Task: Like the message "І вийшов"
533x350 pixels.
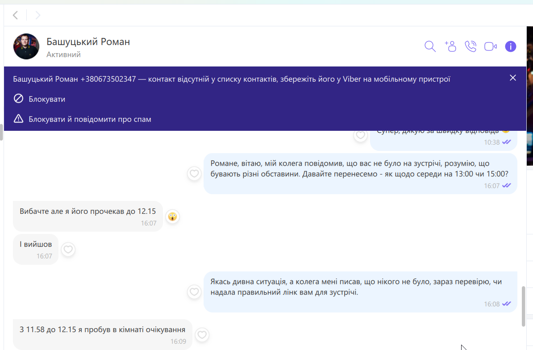Action: click(68, 249)
